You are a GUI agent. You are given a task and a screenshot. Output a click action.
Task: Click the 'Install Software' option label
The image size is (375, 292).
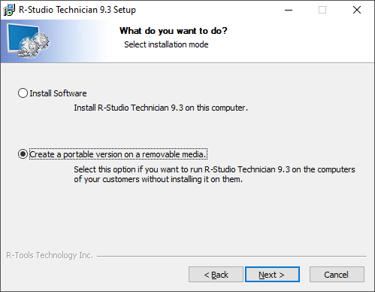pyautogui.click(x=58, y=93)
